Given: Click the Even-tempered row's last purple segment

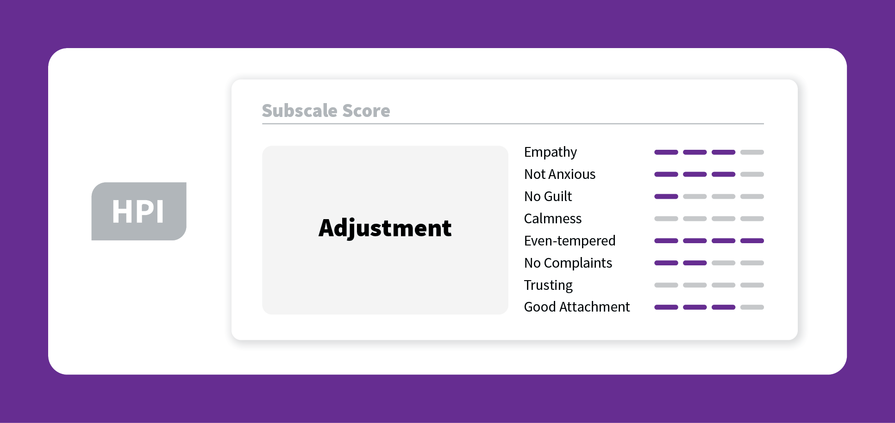Looking at the screenshot, I should tap(752, 241).
